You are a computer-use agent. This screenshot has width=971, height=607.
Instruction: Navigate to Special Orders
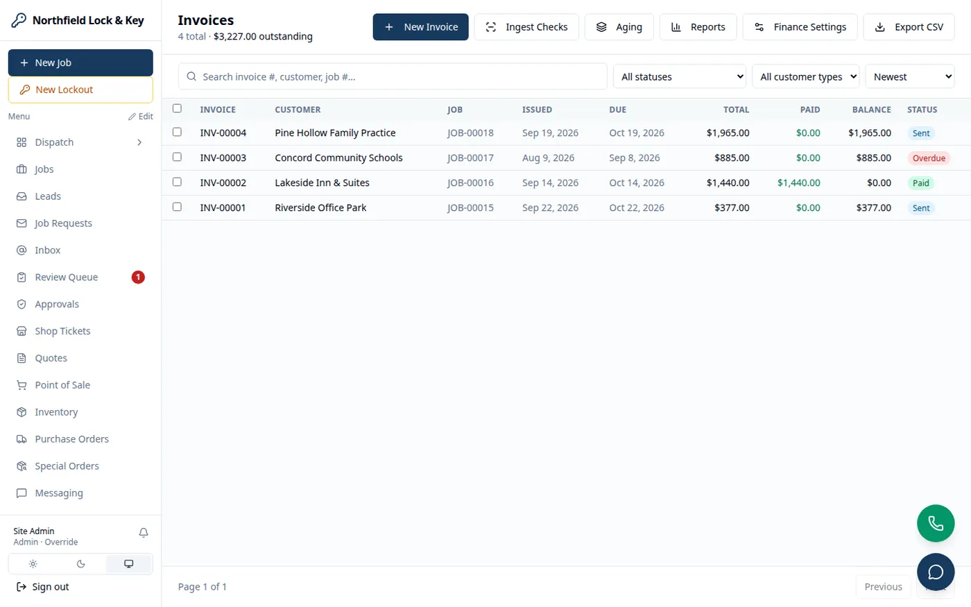click(80, 466)
